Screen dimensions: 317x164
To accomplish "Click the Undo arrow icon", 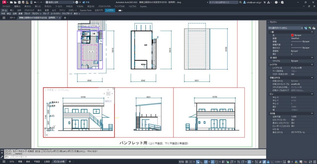I will 35,2.
